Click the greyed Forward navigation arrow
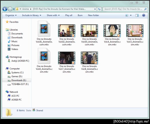Screen dimensions: 150x124 click(x=10, y=9)
